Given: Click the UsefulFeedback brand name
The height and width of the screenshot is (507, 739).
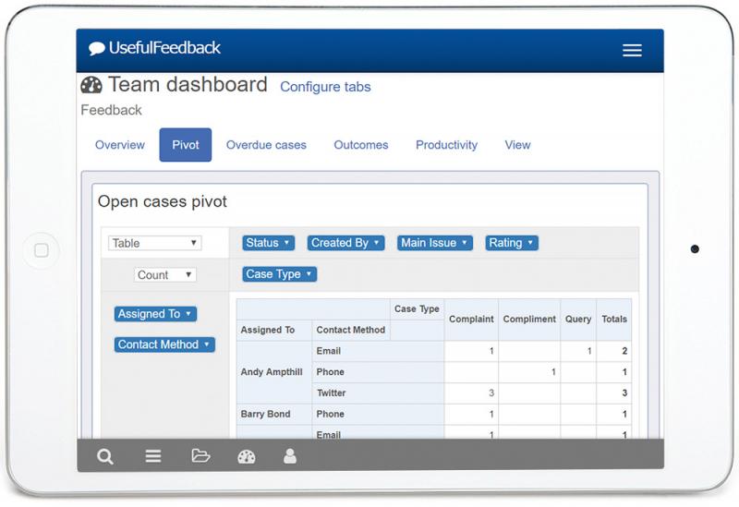Looking at the screenshot, I should tap(164, 48).
